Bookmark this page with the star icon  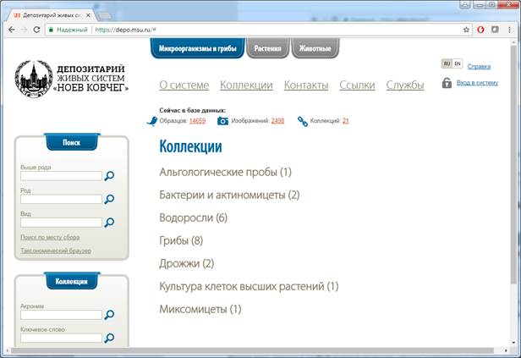[466, 29]
